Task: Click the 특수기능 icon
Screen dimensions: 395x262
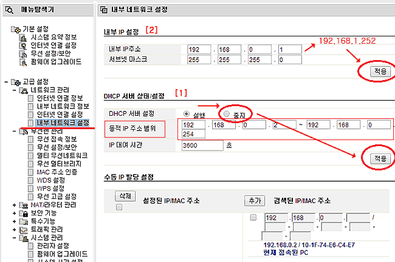Action: pos(24,222)
